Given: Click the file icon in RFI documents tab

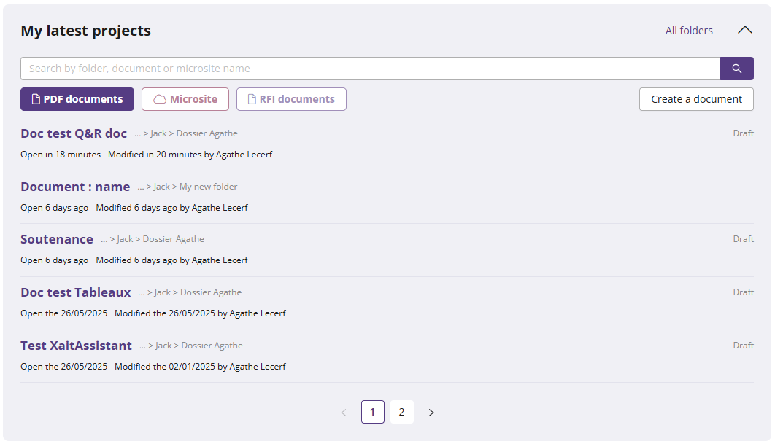Looking at the screenshot, I should click(252, 99).
